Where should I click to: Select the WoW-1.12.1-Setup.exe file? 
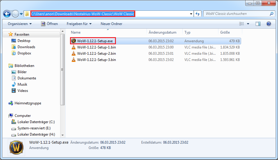tap(95, 41)
